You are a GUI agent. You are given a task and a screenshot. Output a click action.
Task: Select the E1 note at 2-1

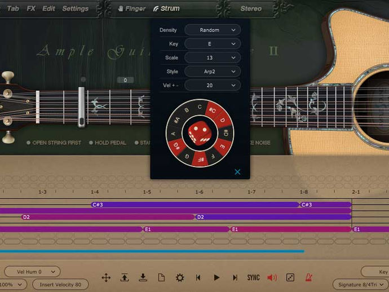point(370,229)
